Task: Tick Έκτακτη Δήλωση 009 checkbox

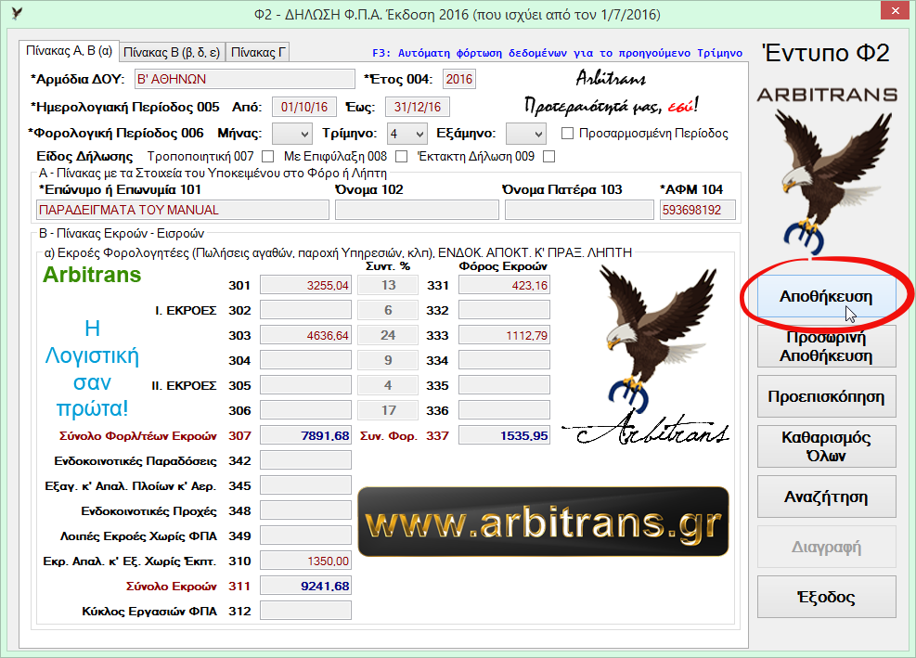Action: pos(548,156)
